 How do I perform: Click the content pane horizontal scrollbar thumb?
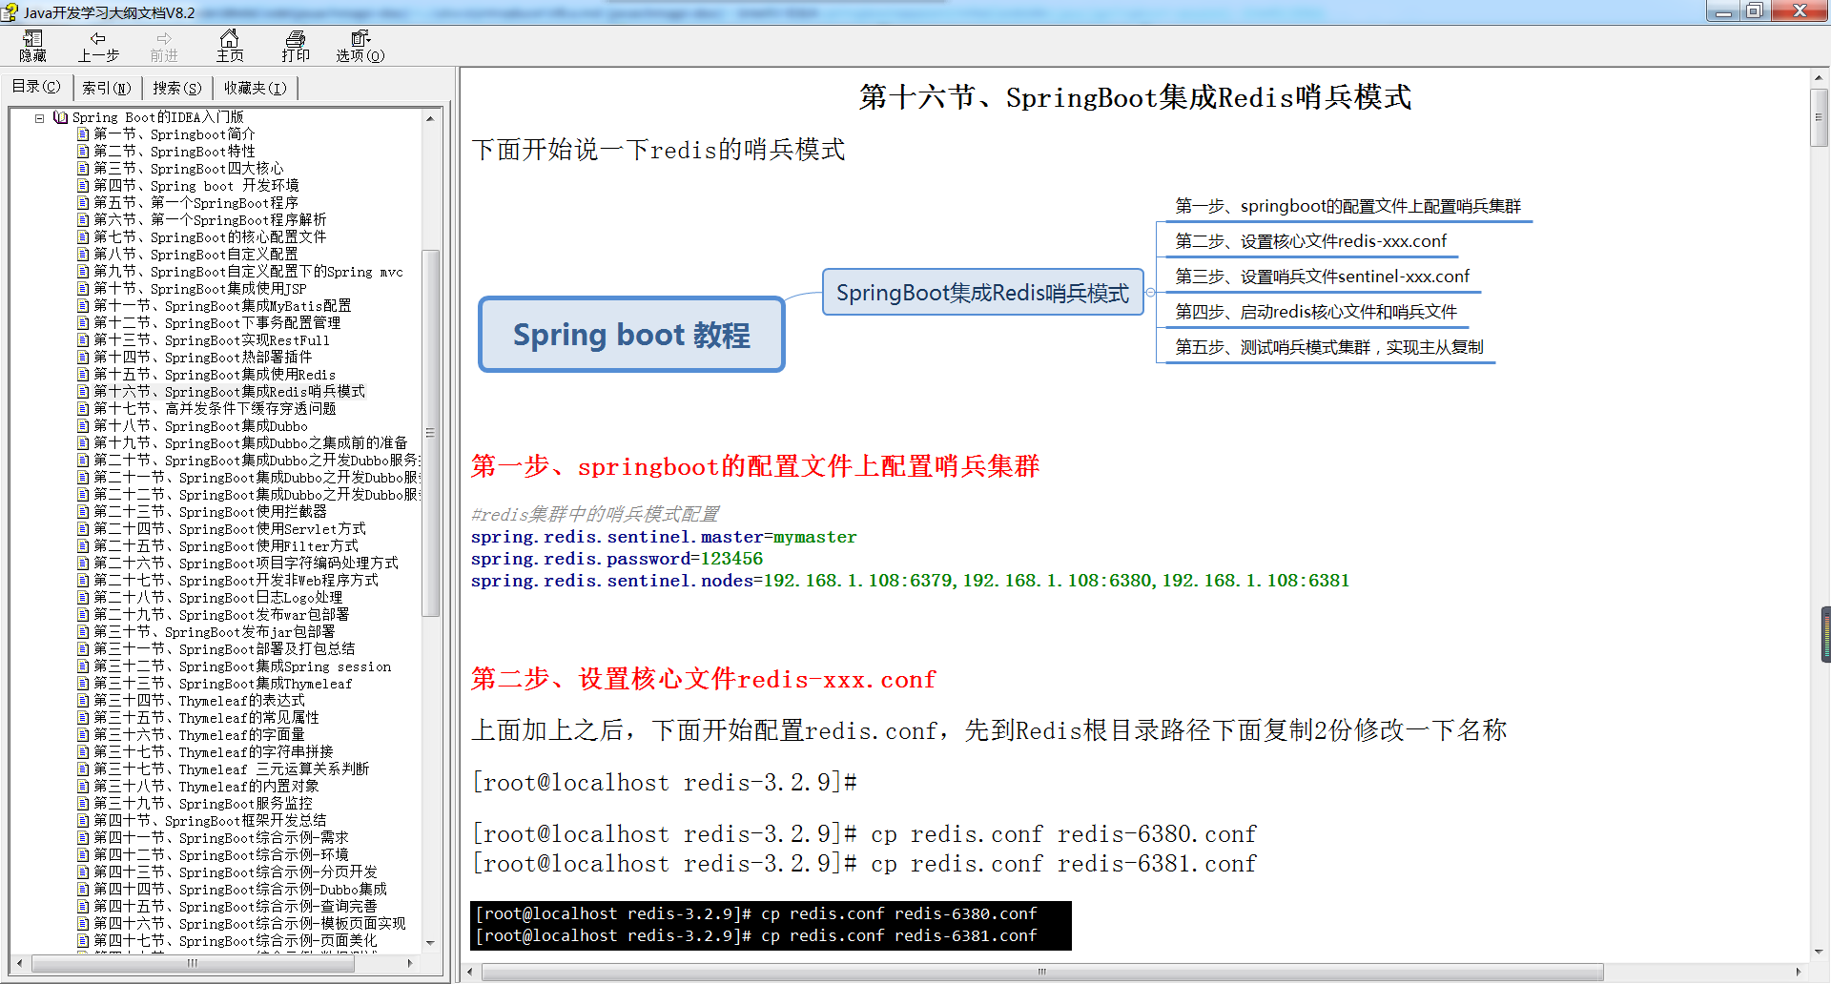tap(1042, 973)
